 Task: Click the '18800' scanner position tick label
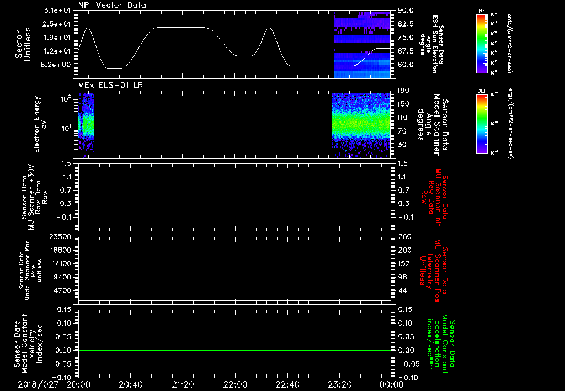[61, 250]
